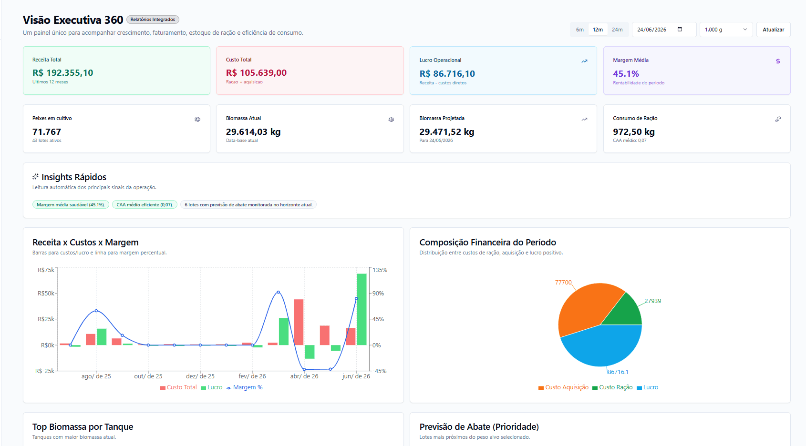Select the 6m period option
Screen dimensions: 806x446
point(580,30)
